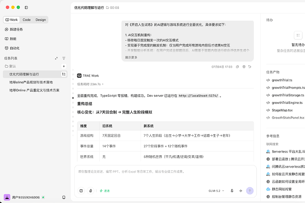This screenshot has height=203, width=305.
Task: Copy the user message with copy icon
Action: [x=237, y=67]
